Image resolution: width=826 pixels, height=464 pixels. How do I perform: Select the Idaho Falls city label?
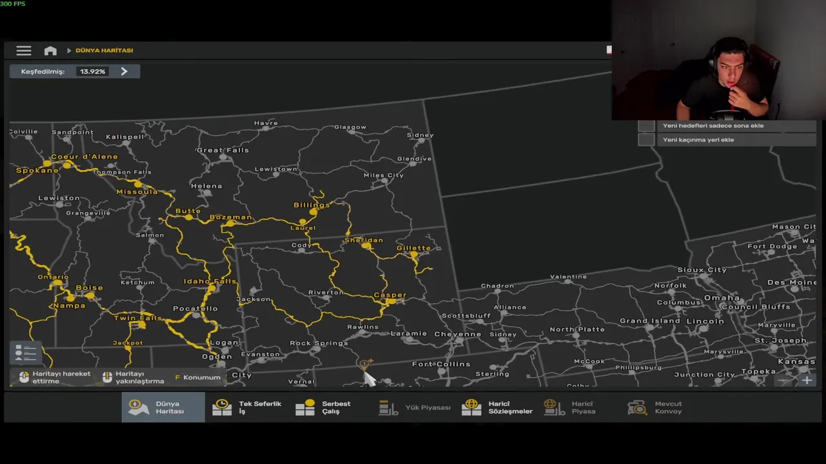[210, 282]
